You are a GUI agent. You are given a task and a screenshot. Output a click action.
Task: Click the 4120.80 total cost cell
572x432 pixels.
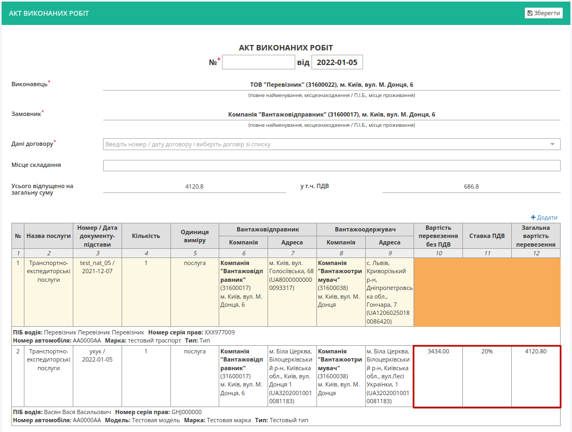pos(536,376)
